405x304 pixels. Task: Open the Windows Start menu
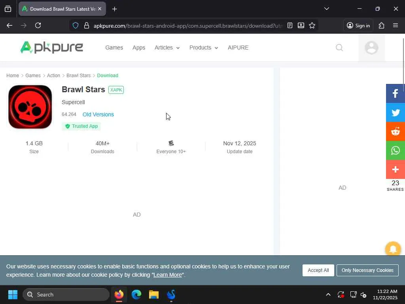[x=13, y=294]
